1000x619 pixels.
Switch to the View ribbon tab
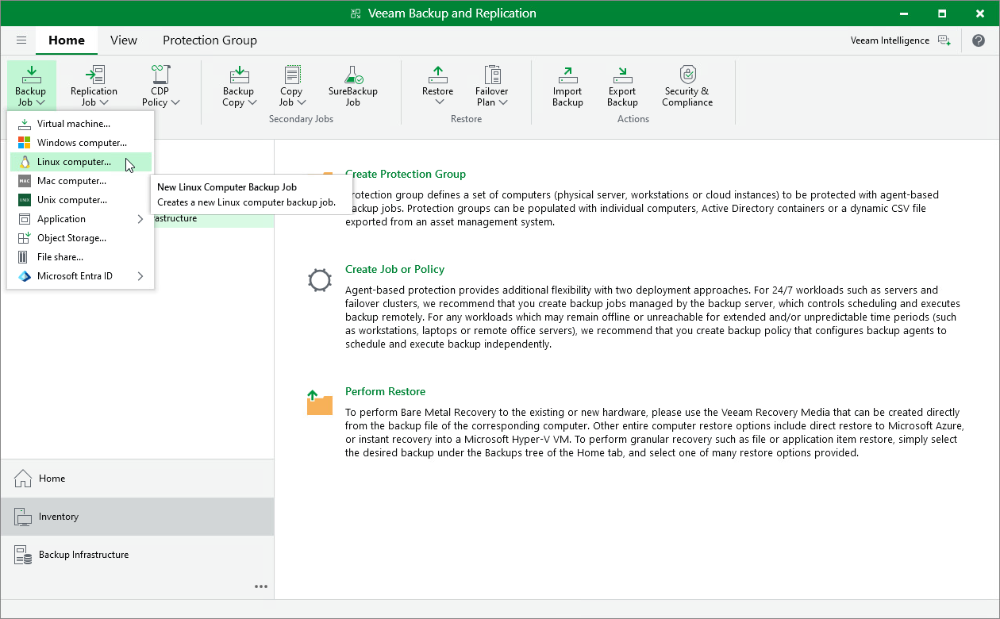coord(124,40)
